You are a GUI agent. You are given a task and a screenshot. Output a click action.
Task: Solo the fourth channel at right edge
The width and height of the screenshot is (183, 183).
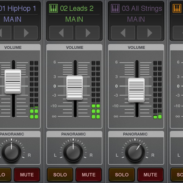(177, 175)
